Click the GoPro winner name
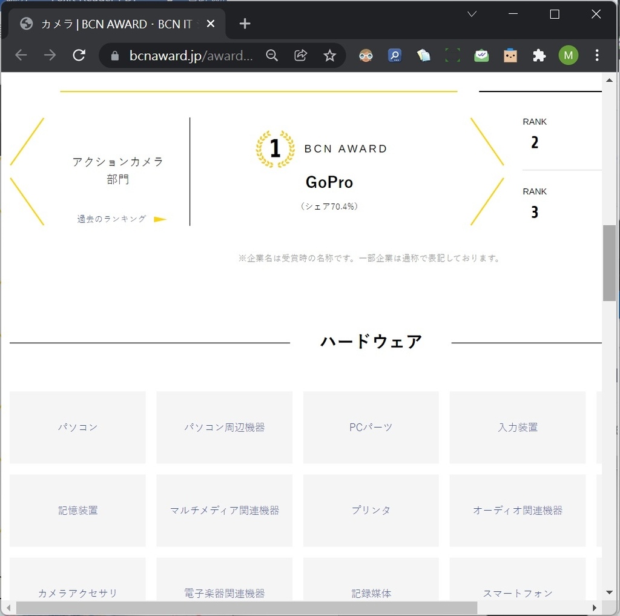Image resolution: width=620 pixels, height=616 pixels. [329, 182]
